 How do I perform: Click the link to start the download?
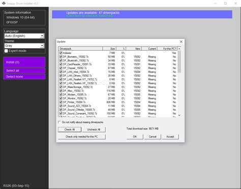coord(89,16)
